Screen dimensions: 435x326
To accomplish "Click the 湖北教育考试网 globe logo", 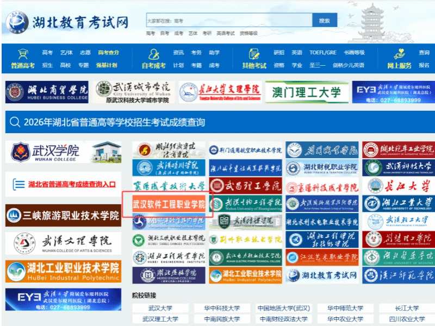I will click(17, 22).
